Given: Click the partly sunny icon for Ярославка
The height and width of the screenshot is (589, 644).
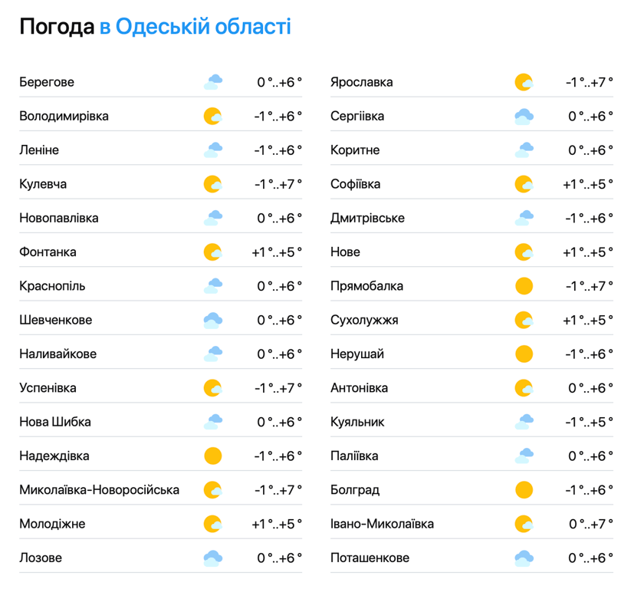Looking at the screenshot, I should pos(524,82).
